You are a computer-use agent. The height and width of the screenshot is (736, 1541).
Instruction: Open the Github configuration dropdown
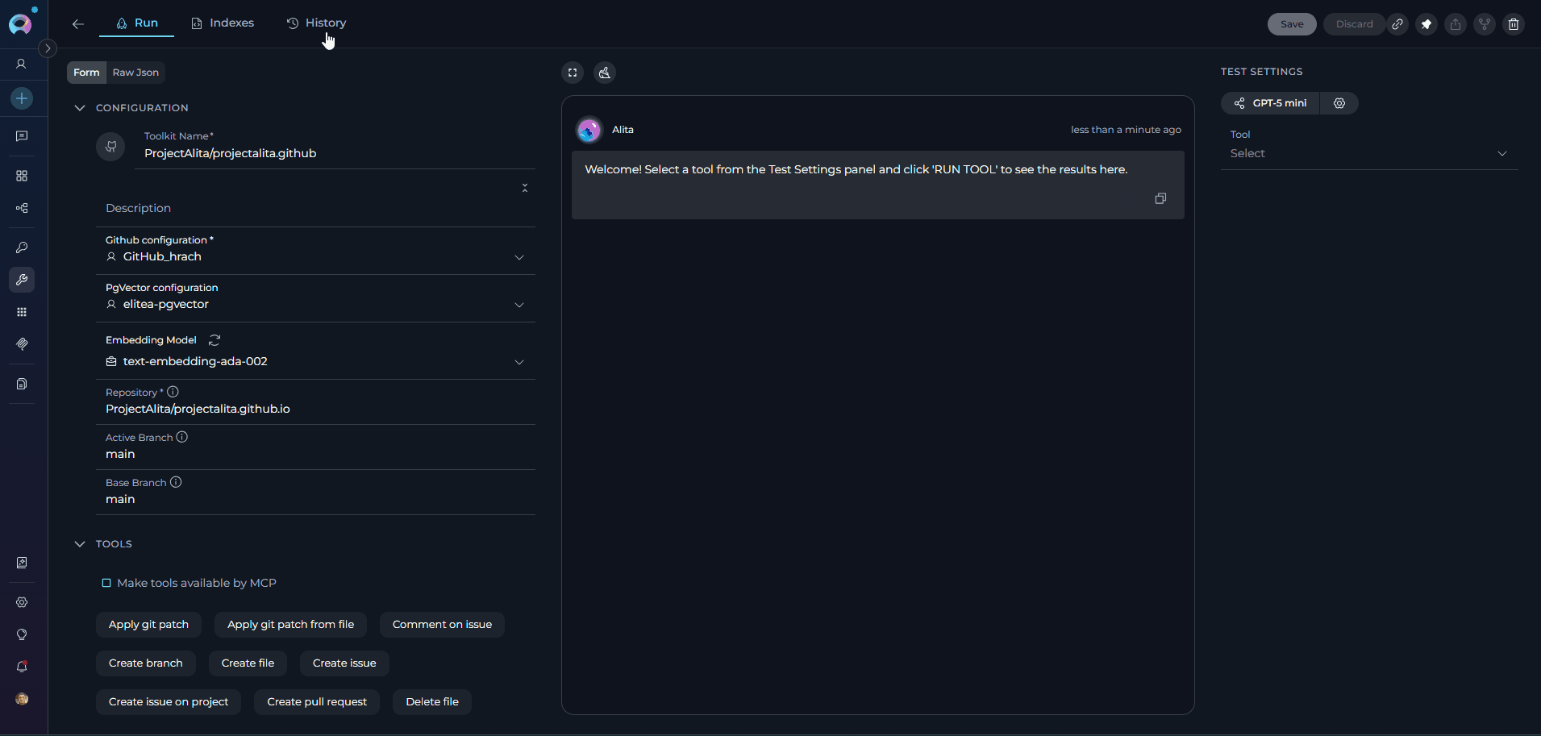tap(519, 257)
